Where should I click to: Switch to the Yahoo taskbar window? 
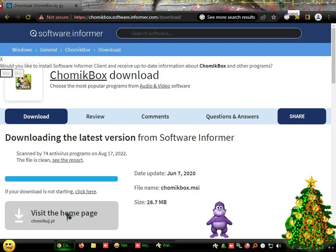122,245
